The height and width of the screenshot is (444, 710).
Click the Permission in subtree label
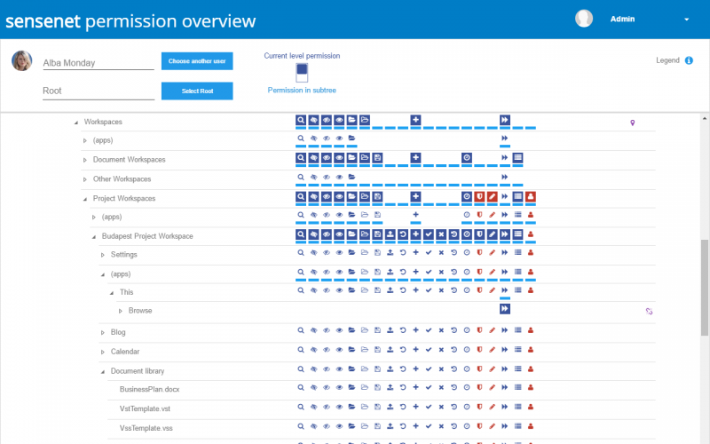[x=302, y=91]
